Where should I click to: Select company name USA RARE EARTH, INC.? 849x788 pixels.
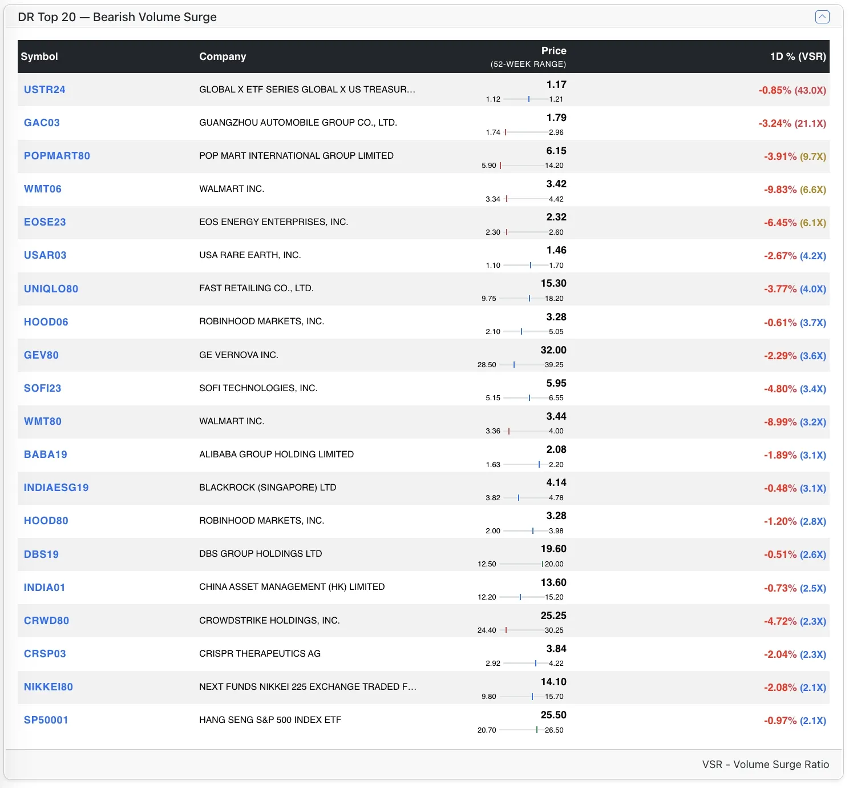250,255
